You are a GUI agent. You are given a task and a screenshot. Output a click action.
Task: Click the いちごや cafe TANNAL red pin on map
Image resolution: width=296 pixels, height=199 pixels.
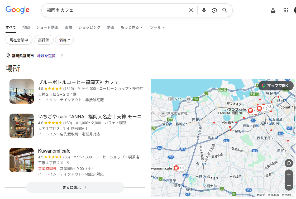point(250,110)
